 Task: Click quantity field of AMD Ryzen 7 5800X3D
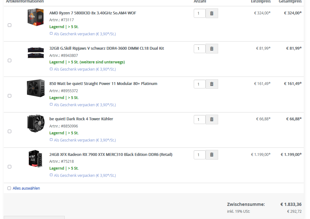[x=200, y=13]
